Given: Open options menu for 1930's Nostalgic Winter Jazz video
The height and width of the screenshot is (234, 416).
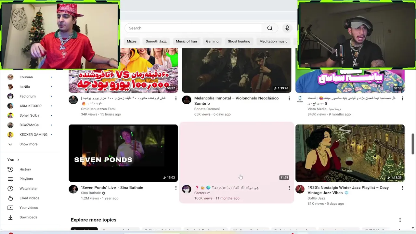Looking at the screenshot, I should 402,188.
